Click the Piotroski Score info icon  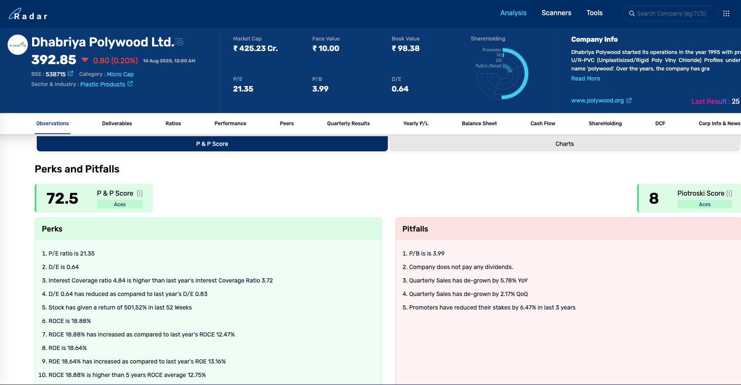(729, 193)
